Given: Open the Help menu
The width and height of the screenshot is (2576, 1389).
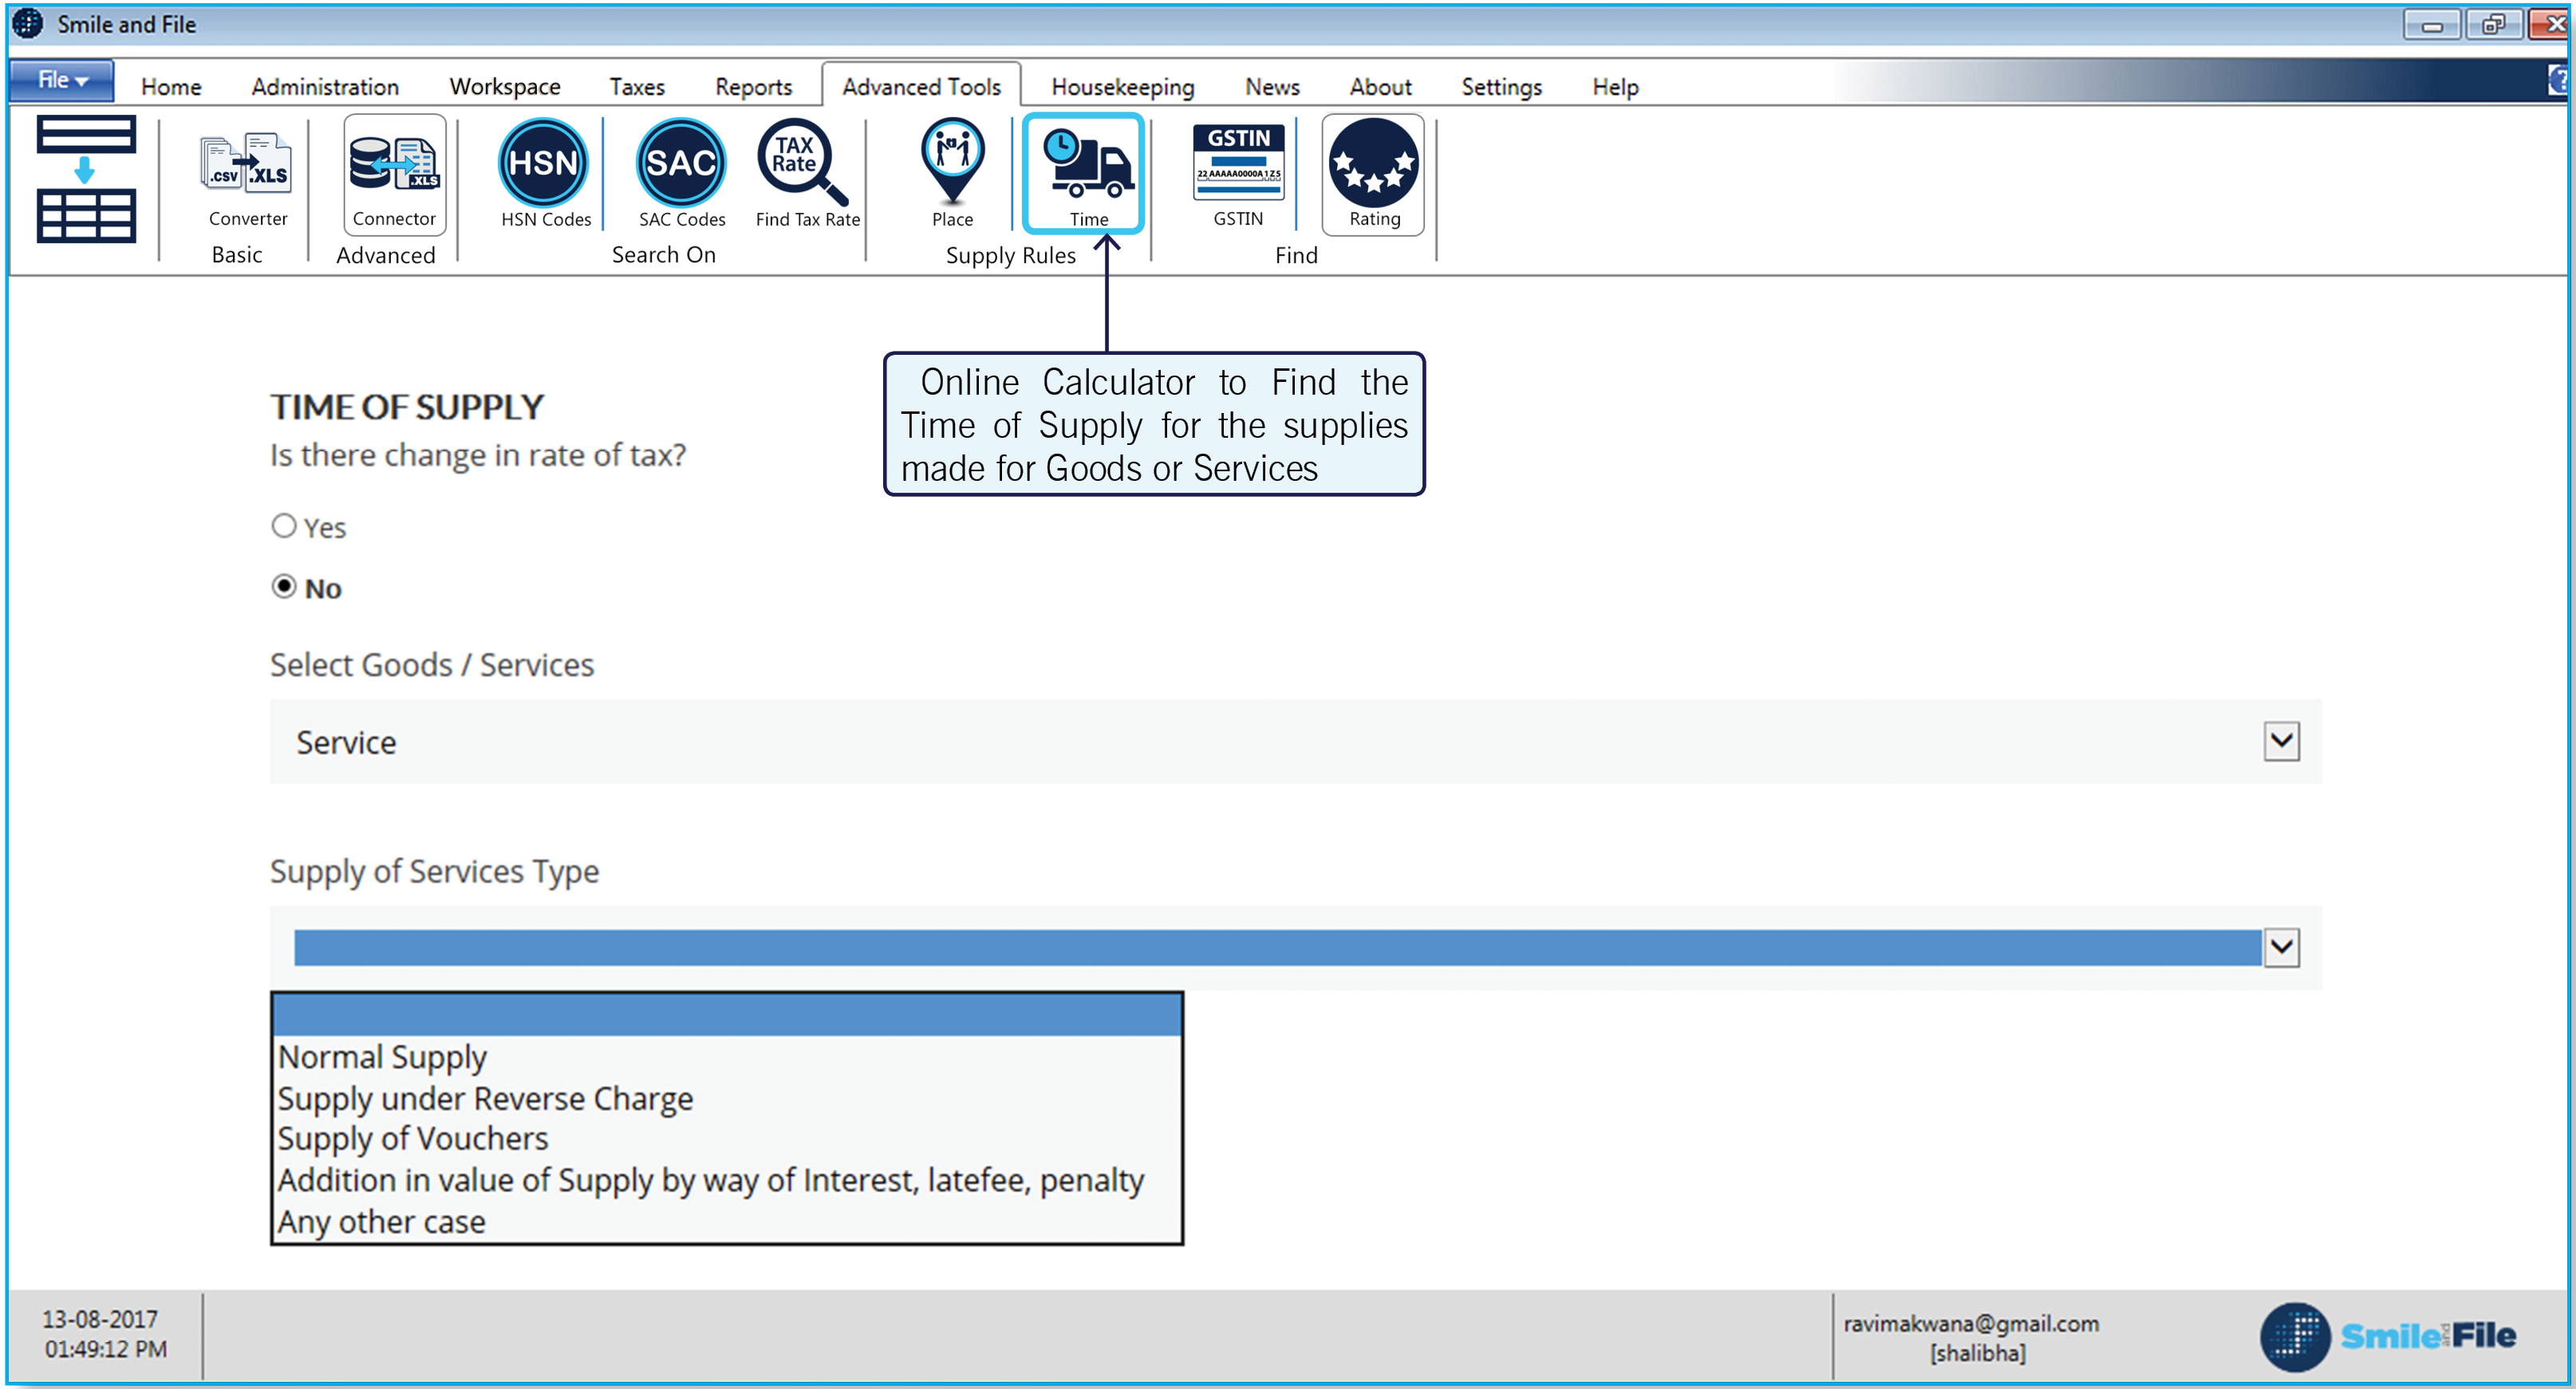Looking at the screenshot, I should (1614, 86).
